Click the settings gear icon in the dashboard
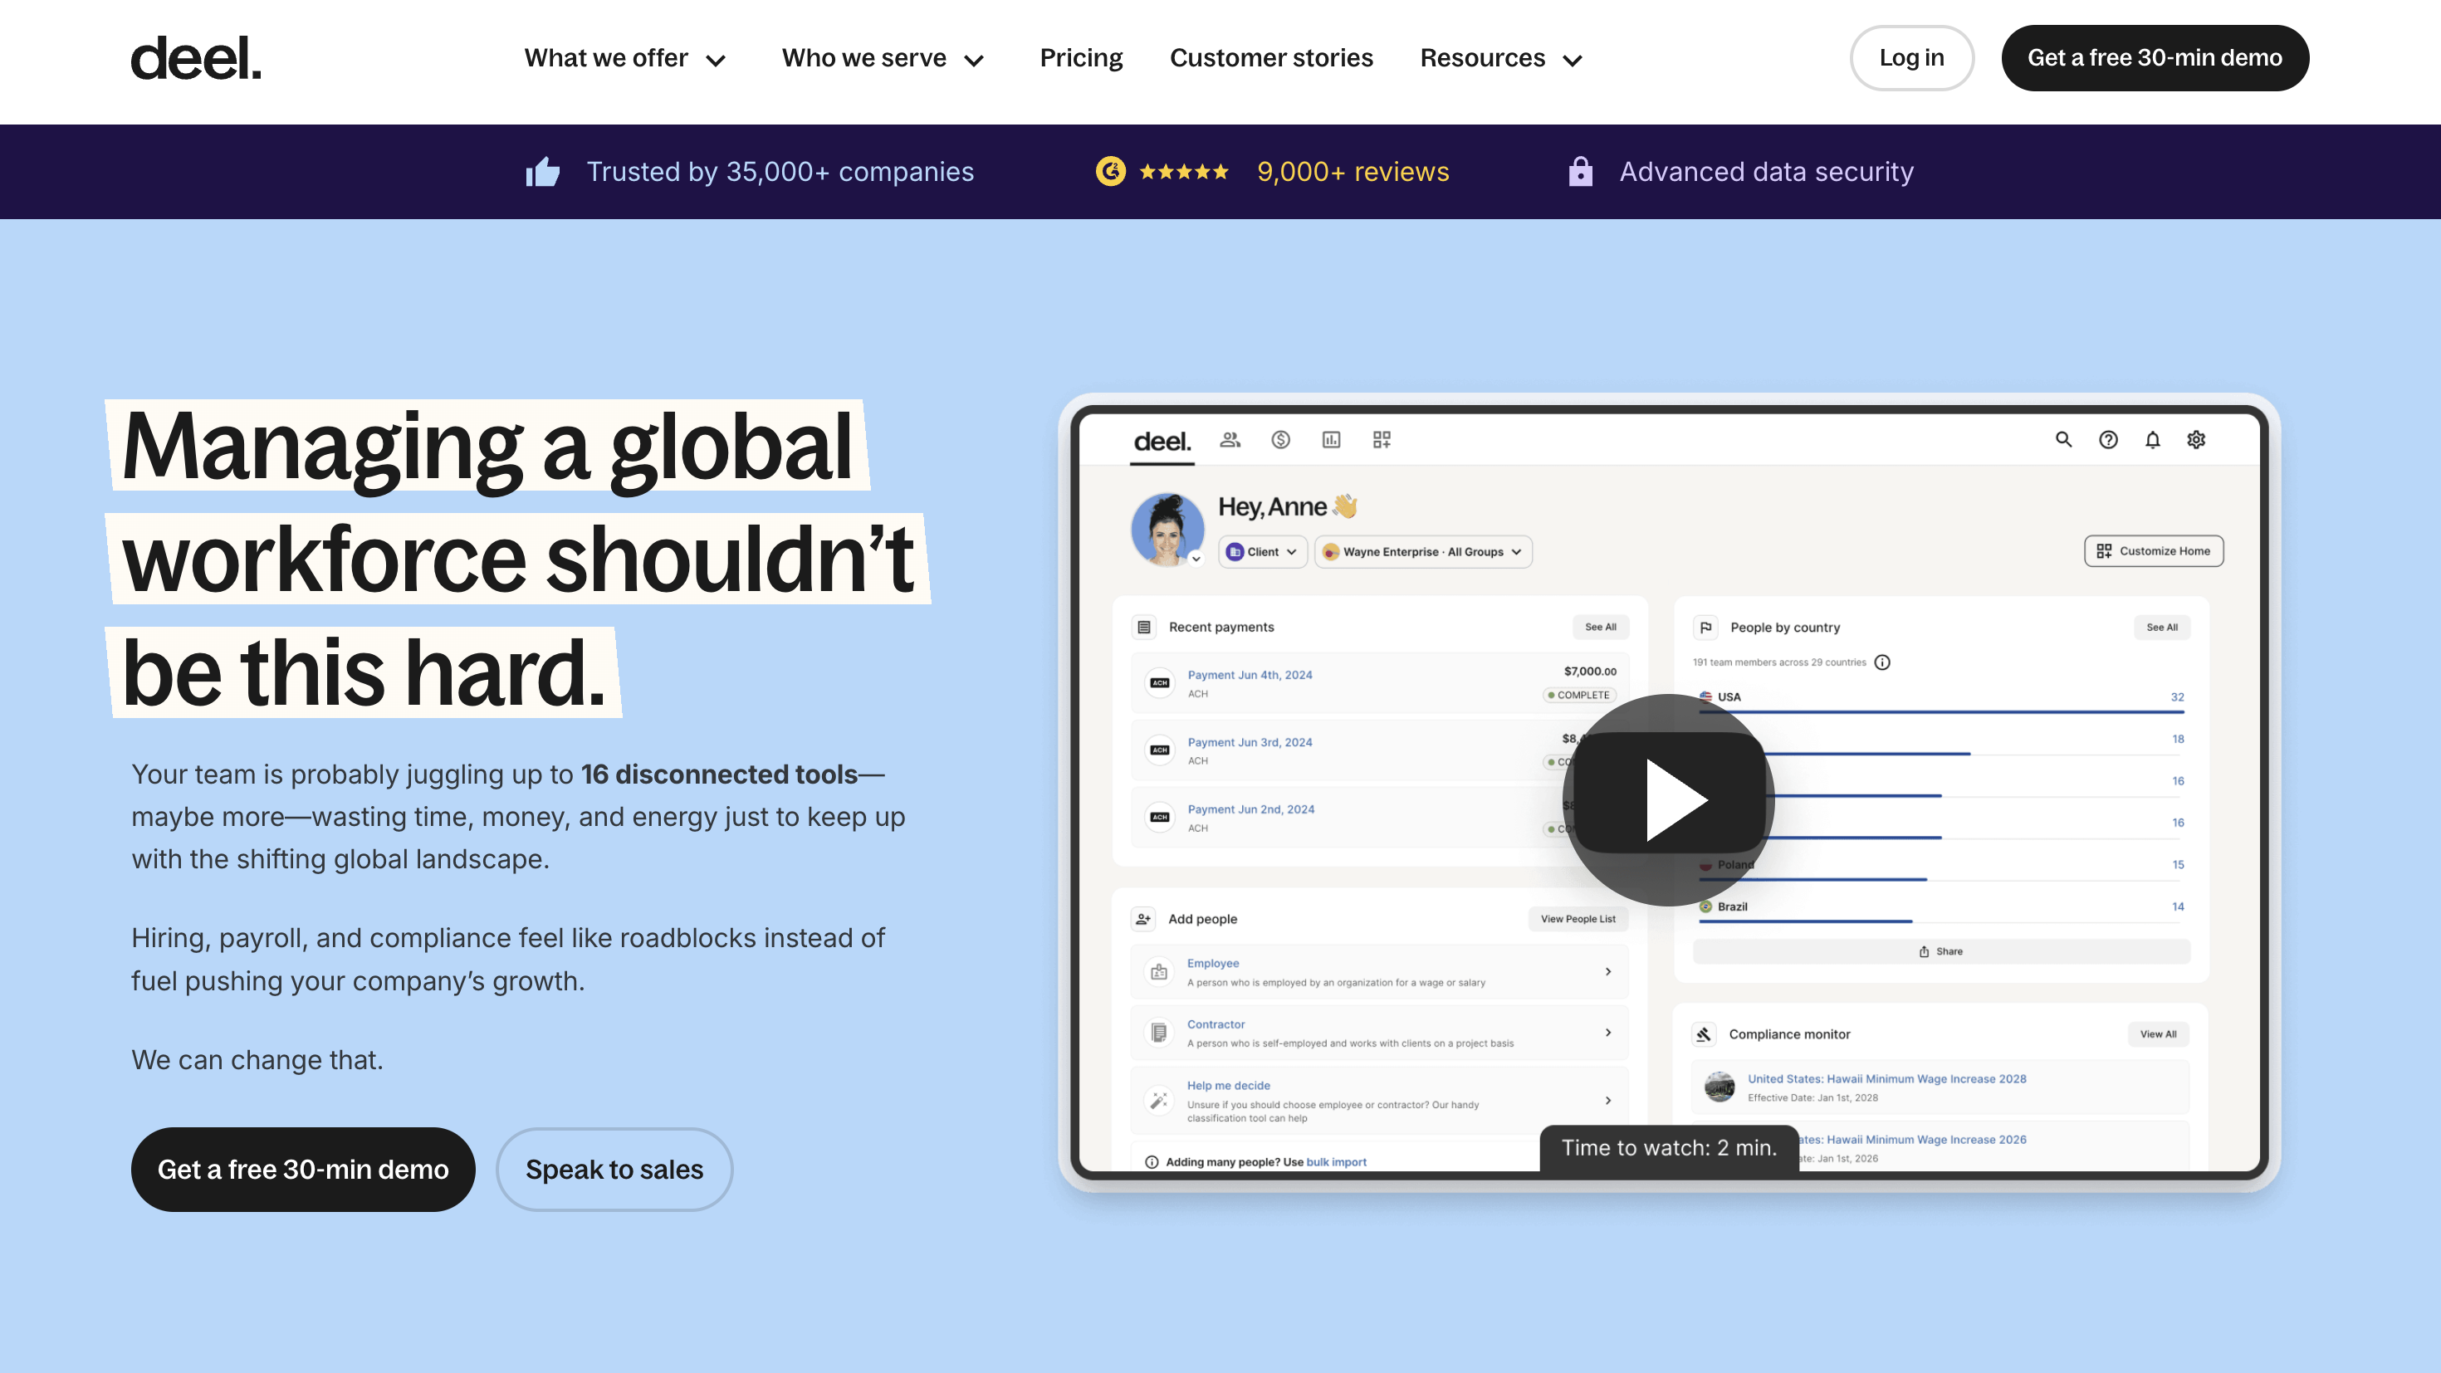Screen dimensions: 2441x1373 (x=2197, y=440)
